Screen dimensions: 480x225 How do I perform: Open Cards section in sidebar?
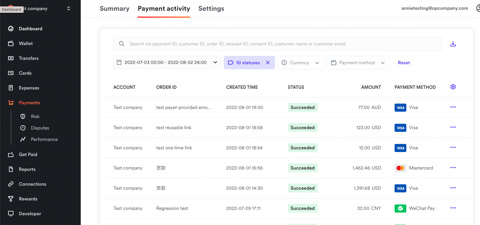pos(25,73)
